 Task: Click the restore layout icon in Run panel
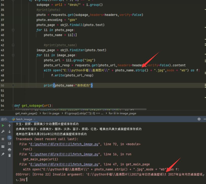click(3, 146)
